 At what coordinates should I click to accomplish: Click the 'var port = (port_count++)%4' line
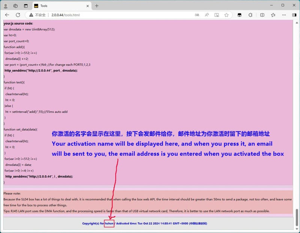point(47,64)
